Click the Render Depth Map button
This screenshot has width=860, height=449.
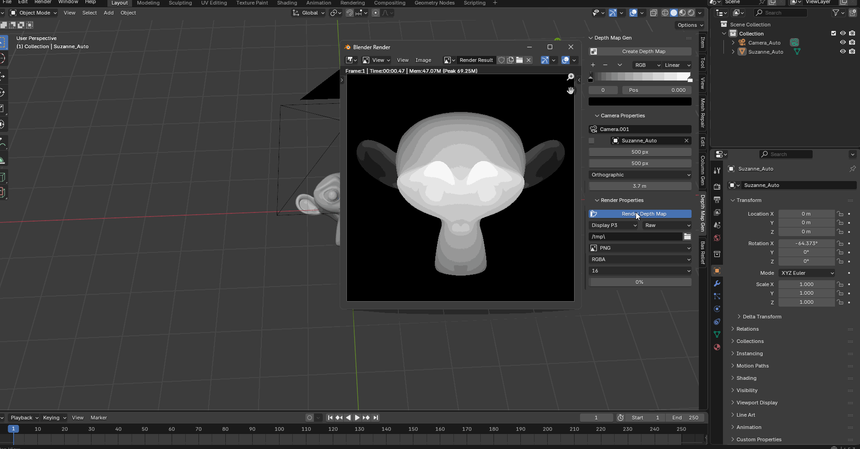(x=640, y=214)
